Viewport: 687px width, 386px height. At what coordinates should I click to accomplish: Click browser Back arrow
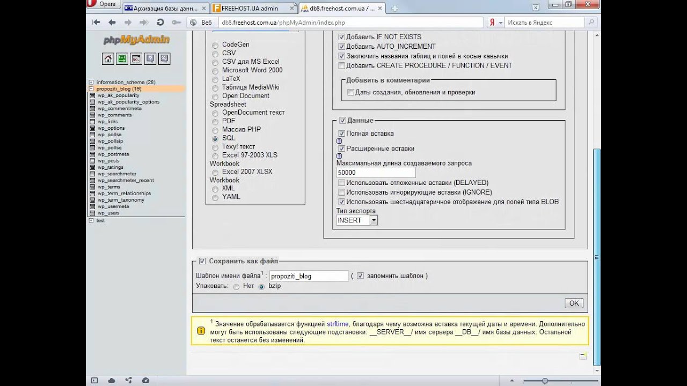tap(112, 23)
